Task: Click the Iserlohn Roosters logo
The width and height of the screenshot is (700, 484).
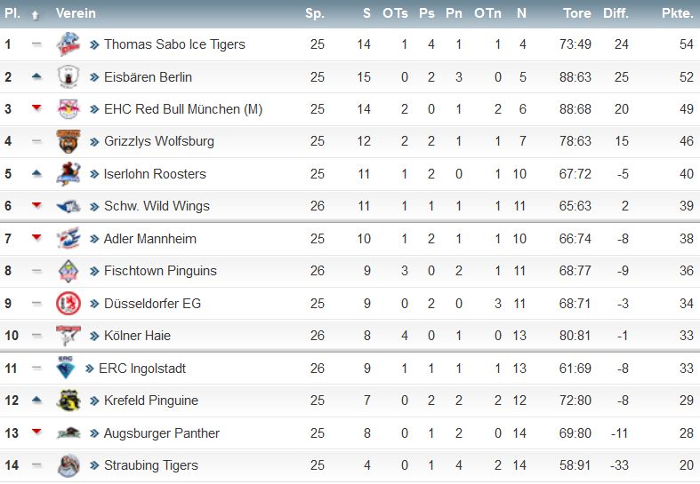Action: click(x=68, y=174)
